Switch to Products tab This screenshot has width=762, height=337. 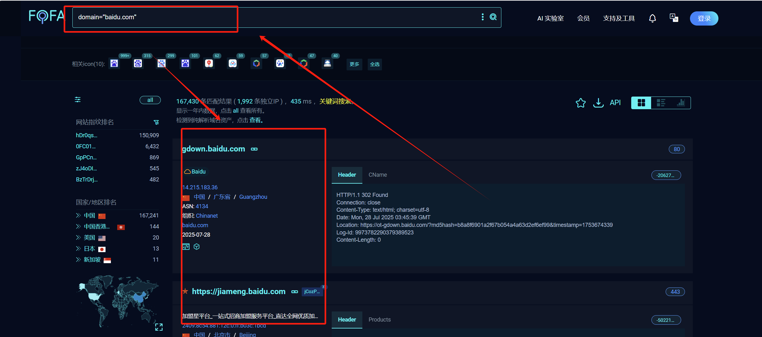point(380,320)
